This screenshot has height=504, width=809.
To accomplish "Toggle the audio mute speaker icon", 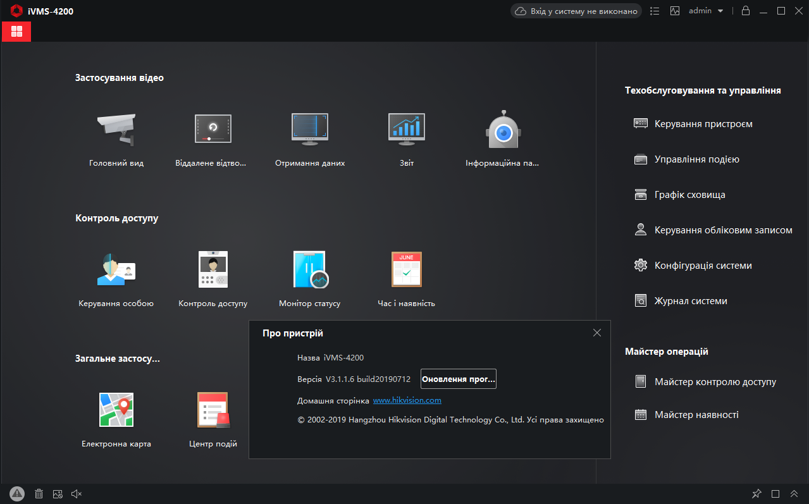I will click(77, 494).
